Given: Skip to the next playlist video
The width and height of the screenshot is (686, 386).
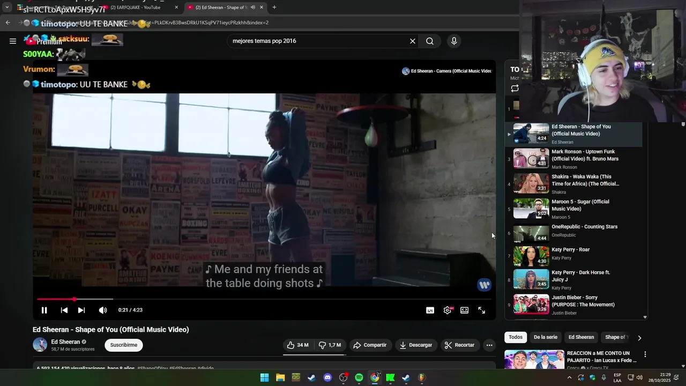Looking at the screenshot, I should pos(81,310).
